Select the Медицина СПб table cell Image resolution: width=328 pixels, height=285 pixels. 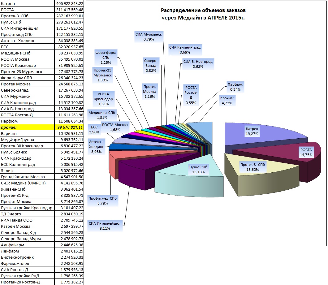coord(27,53)
